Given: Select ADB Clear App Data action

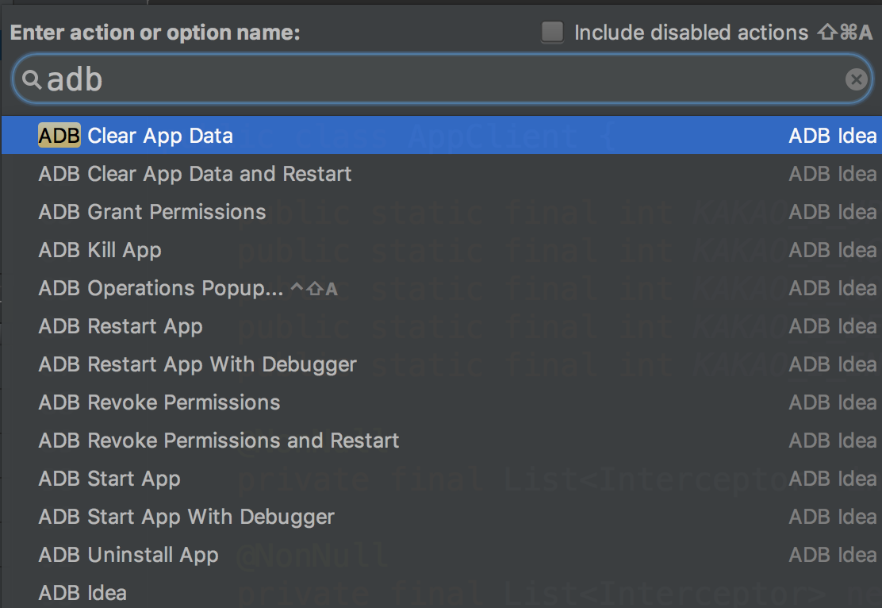Looking at the screenshot, I should (x=136, y=136).
